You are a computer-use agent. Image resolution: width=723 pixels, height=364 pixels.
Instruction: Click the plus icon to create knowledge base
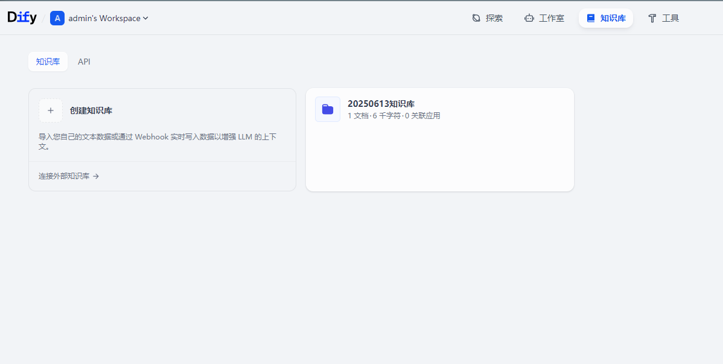51,110
